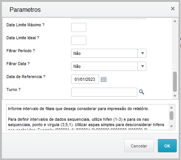Focus the Data Limite Máximo field

(x=79, y=27)
